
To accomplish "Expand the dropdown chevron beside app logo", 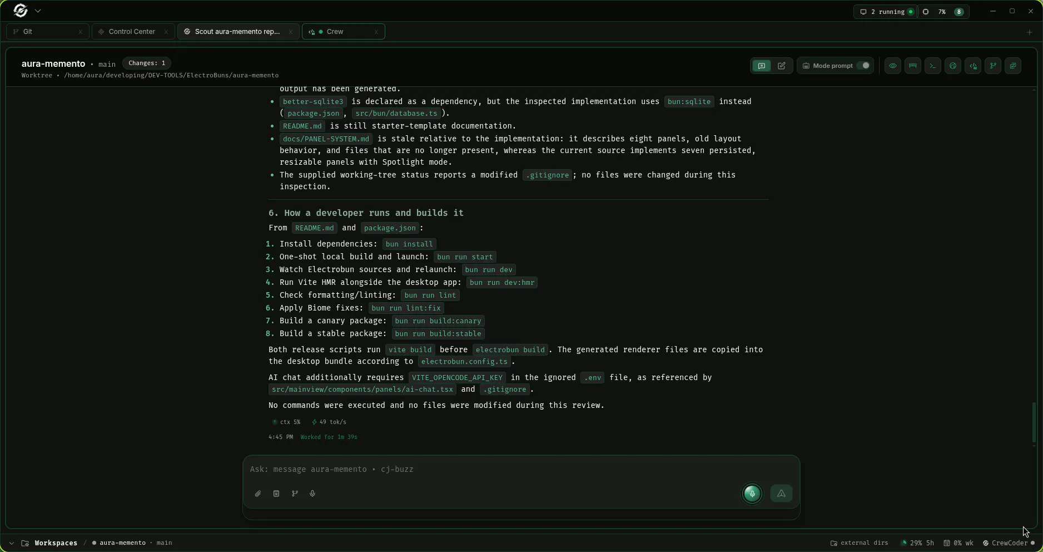I will point(38,11).
